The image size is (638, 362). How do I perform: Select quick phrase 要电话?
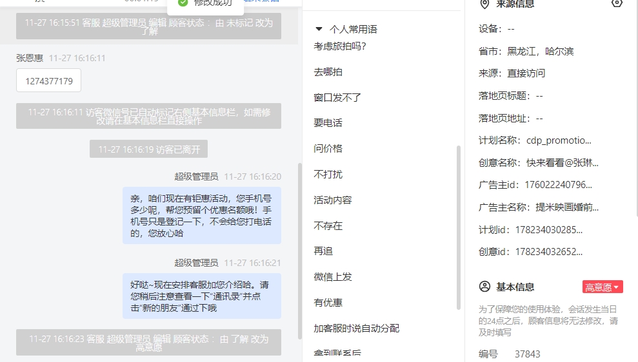328,122
